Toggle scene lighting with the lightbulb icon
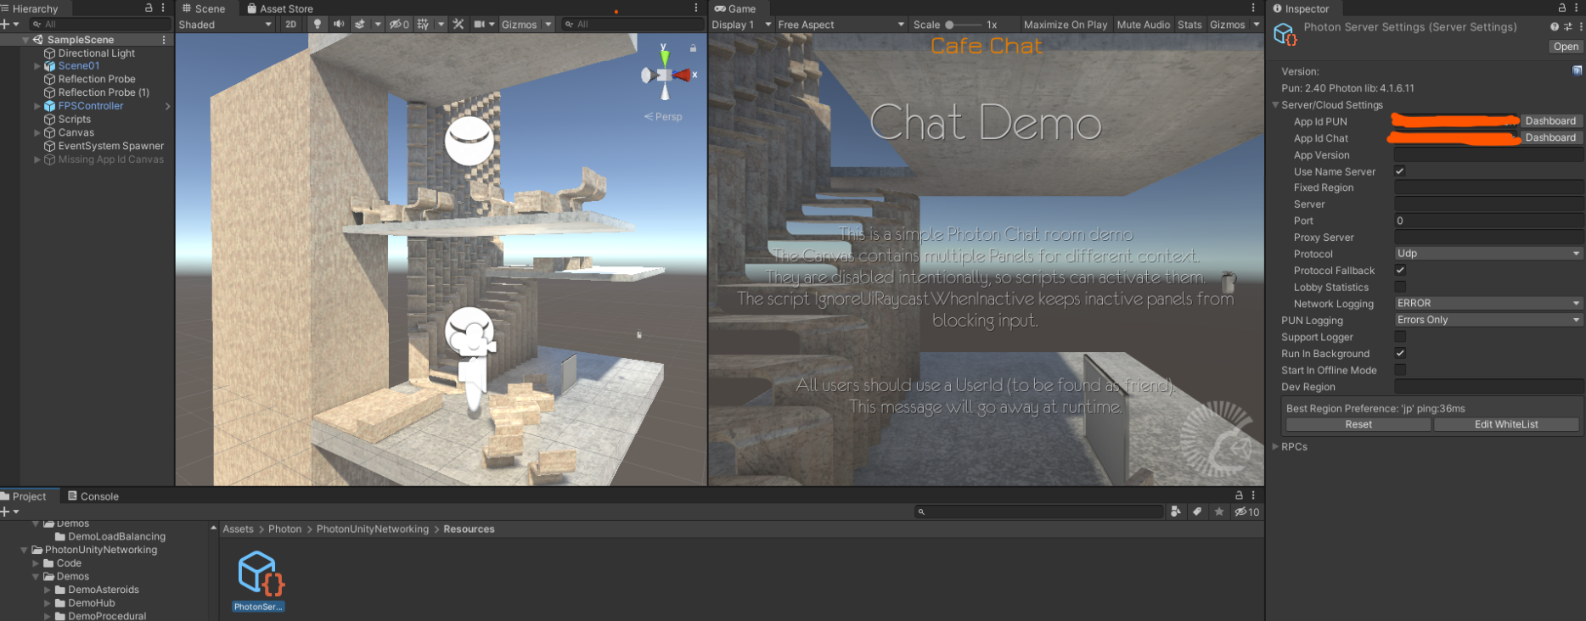This screenshot has width=1586, height=621. pos(318,25)
